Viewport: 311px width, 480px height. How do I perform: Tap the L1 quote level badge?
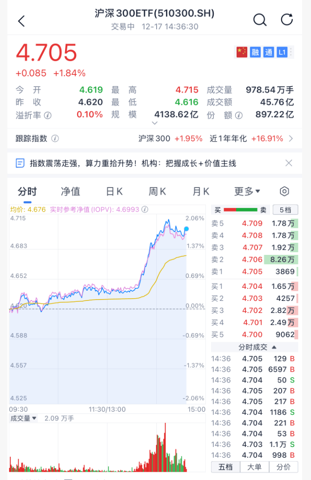[x=282, y=52]
